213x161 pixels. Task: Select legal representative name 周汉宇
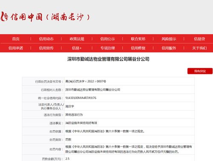(70, 106)
